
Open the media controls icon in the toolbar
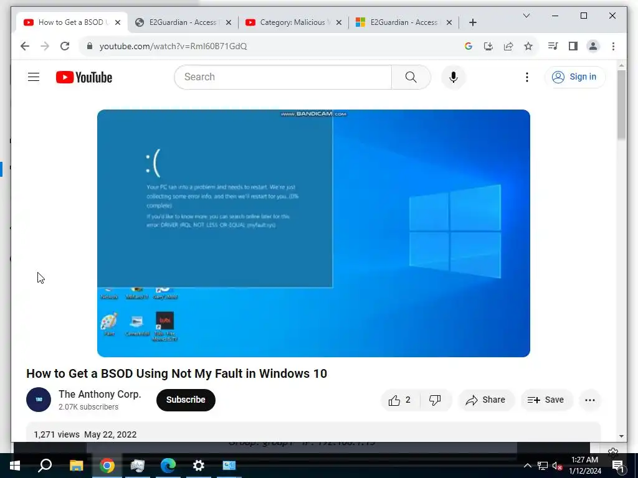tap(553, 46)
